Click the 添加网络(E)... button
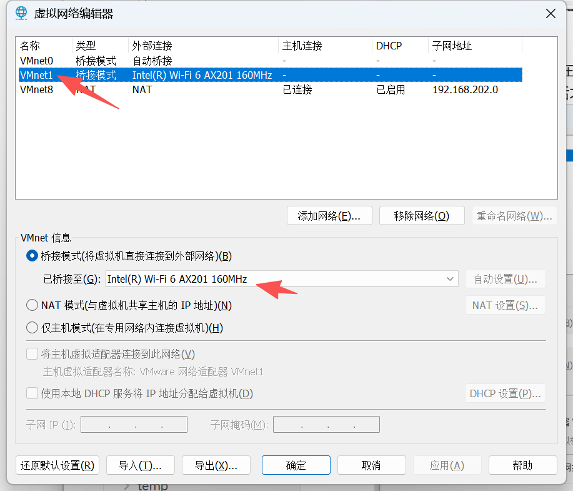Image resolution: width=573 pixels, height=491 pixels. (x=329, y=216)
